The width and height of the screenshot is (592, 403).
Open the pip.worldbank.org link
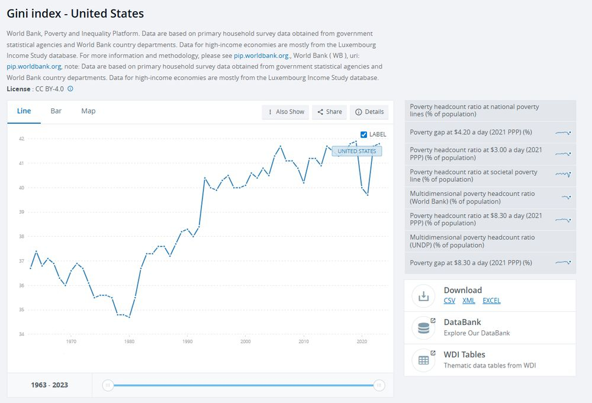261,56
